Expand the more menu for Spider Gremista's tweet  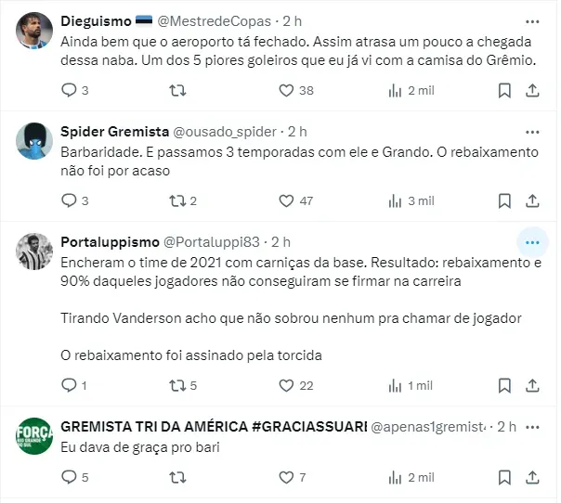(531, 131)
